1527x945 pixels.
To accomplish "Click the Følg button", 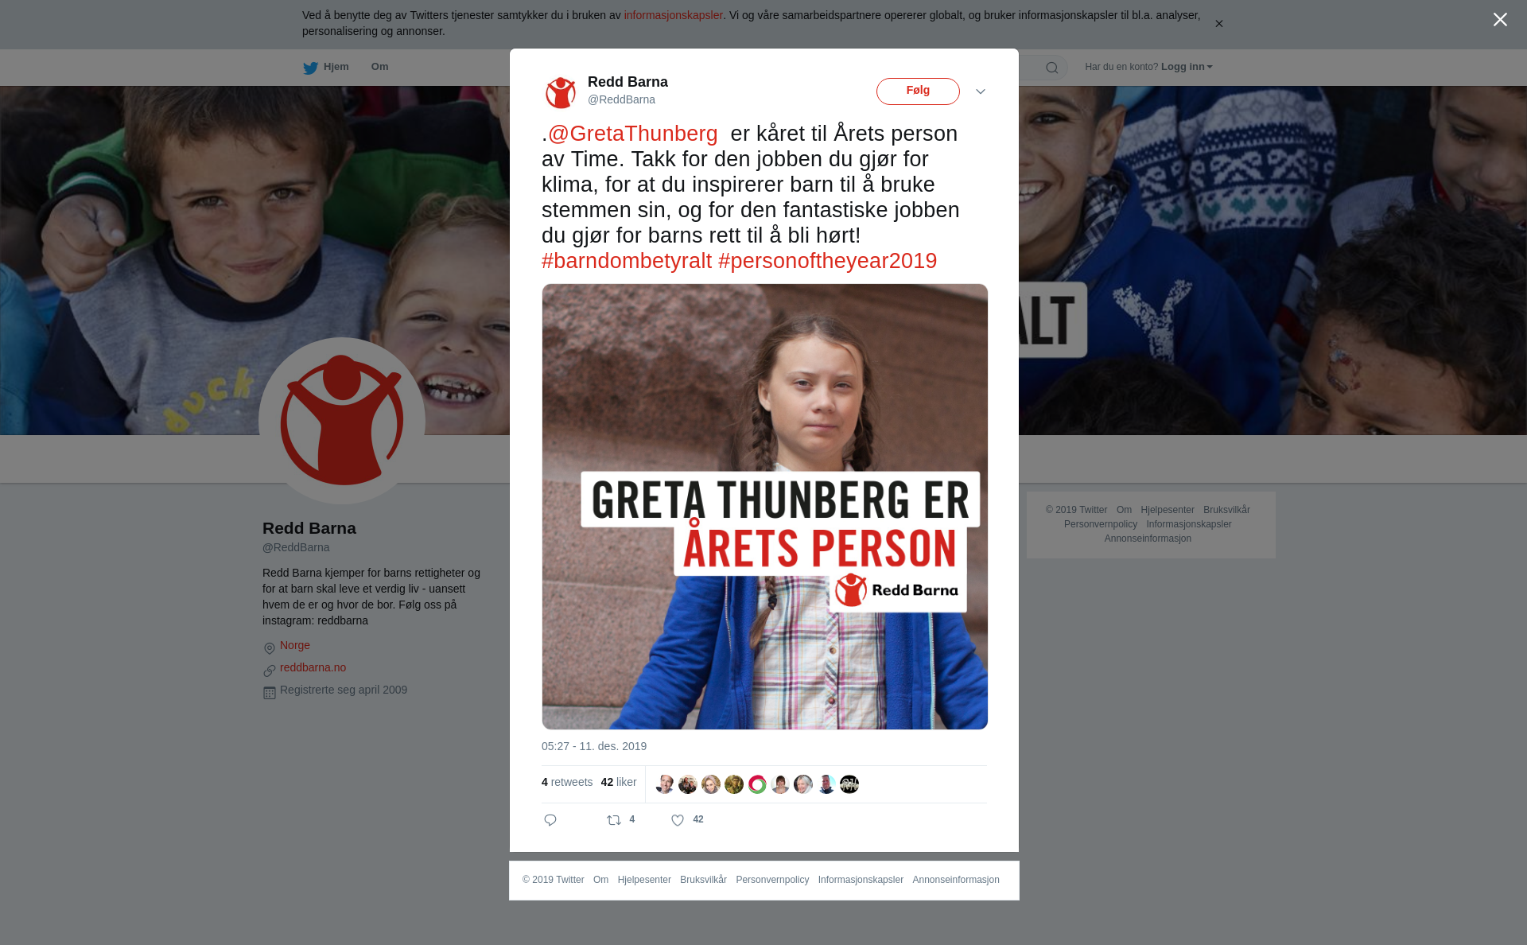I will point(918,91).
